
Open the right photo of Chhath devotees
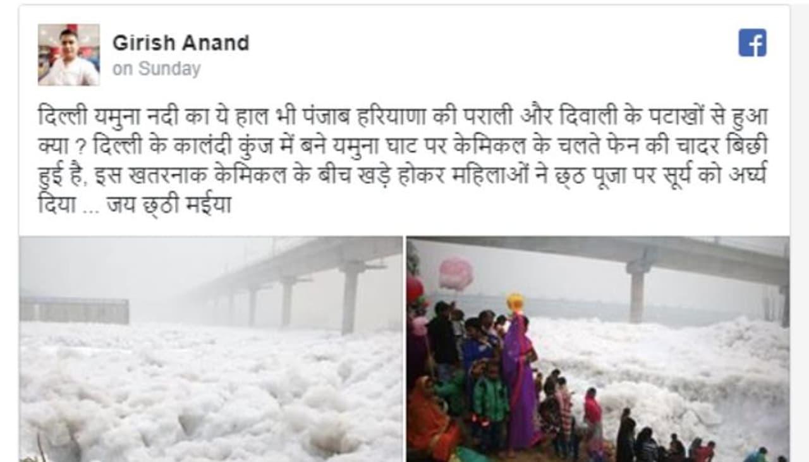coord(598,349)
